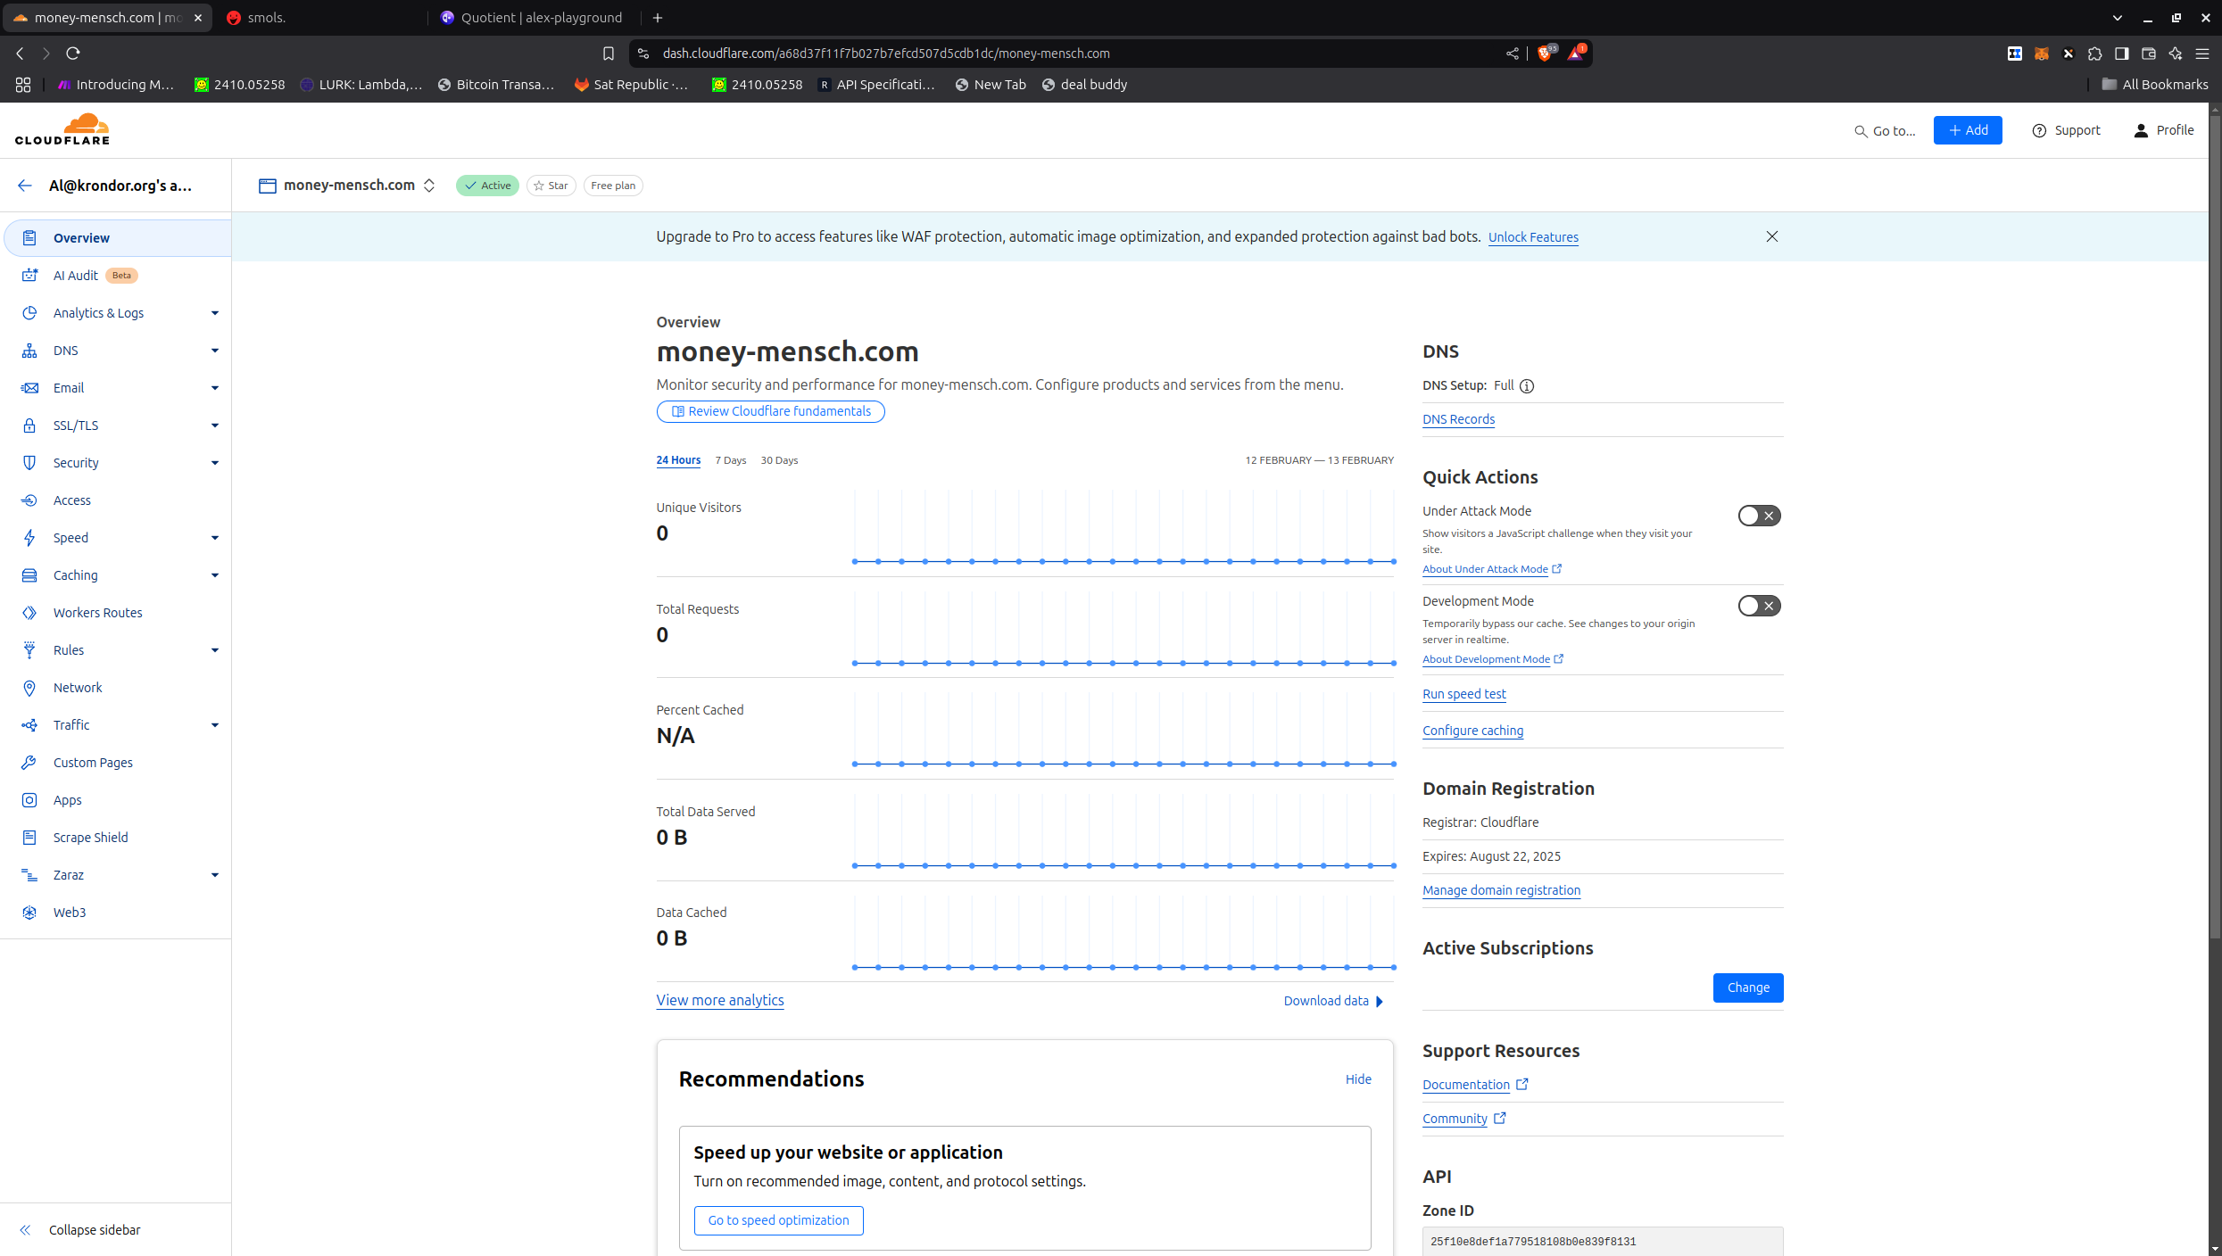The height and width of the screenshot is (1256, 2222).
Task: Click the Cloudflare logo
Action: 62,128
